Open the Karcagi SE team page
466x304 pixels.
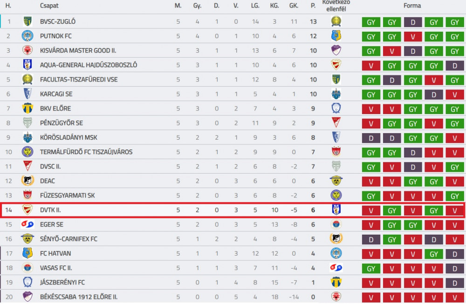tap(56, 94)
